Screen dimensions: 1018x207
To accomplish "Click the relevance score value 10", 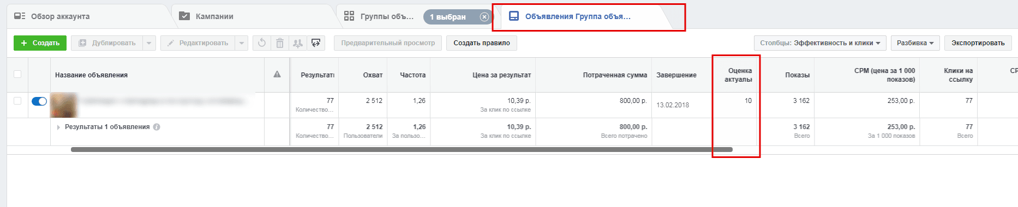I will 748,101.
